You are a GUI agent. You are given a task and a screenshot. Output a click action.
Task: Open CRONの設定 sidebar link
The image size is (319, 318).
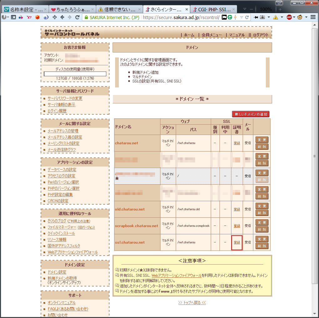[x=58, y=201]
